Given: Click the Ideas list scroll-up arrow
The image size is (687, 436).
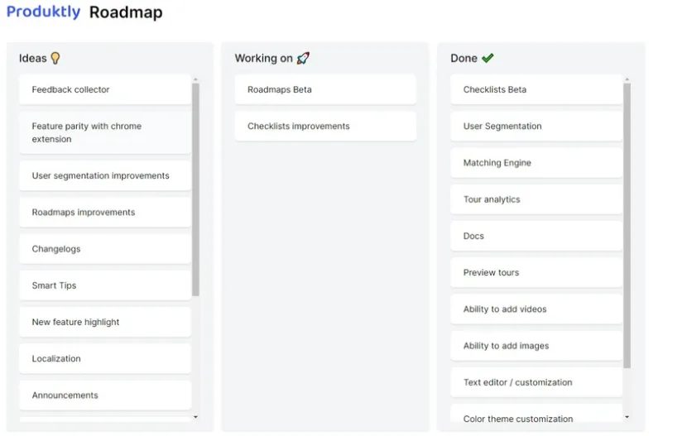Looking at the screenshot, I should click(195, 79).
